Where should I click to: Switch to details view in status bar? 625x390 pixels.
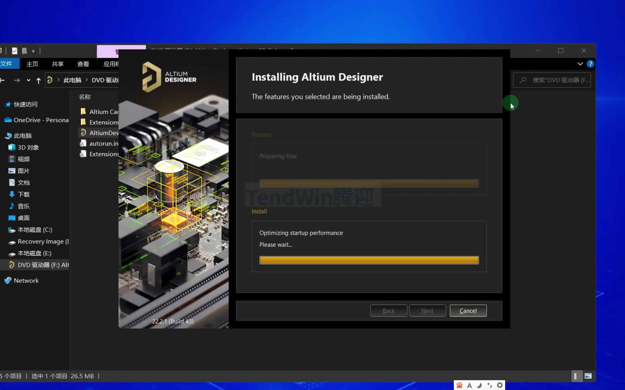576,376
